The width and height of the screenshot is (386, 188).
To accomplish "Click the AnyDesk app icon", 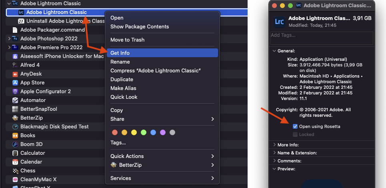I will [15, 74].
